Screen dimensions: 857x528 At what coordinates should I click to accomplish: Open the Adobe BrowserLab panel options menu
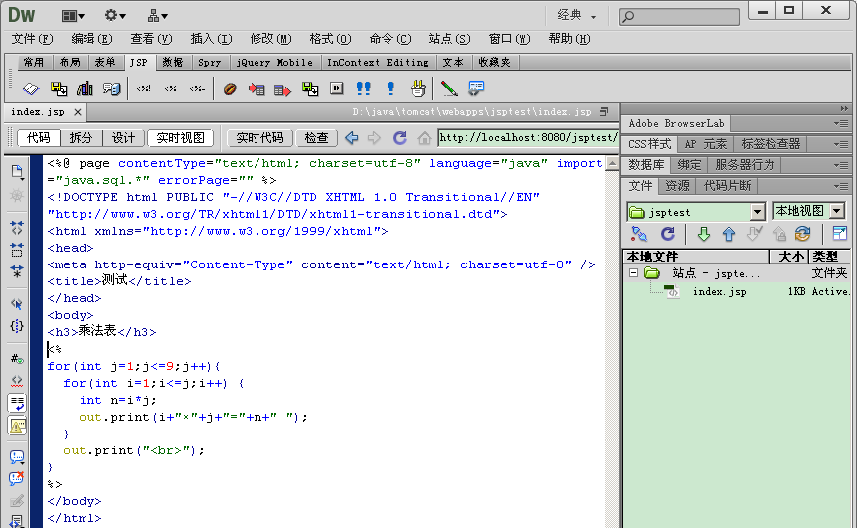841,124
